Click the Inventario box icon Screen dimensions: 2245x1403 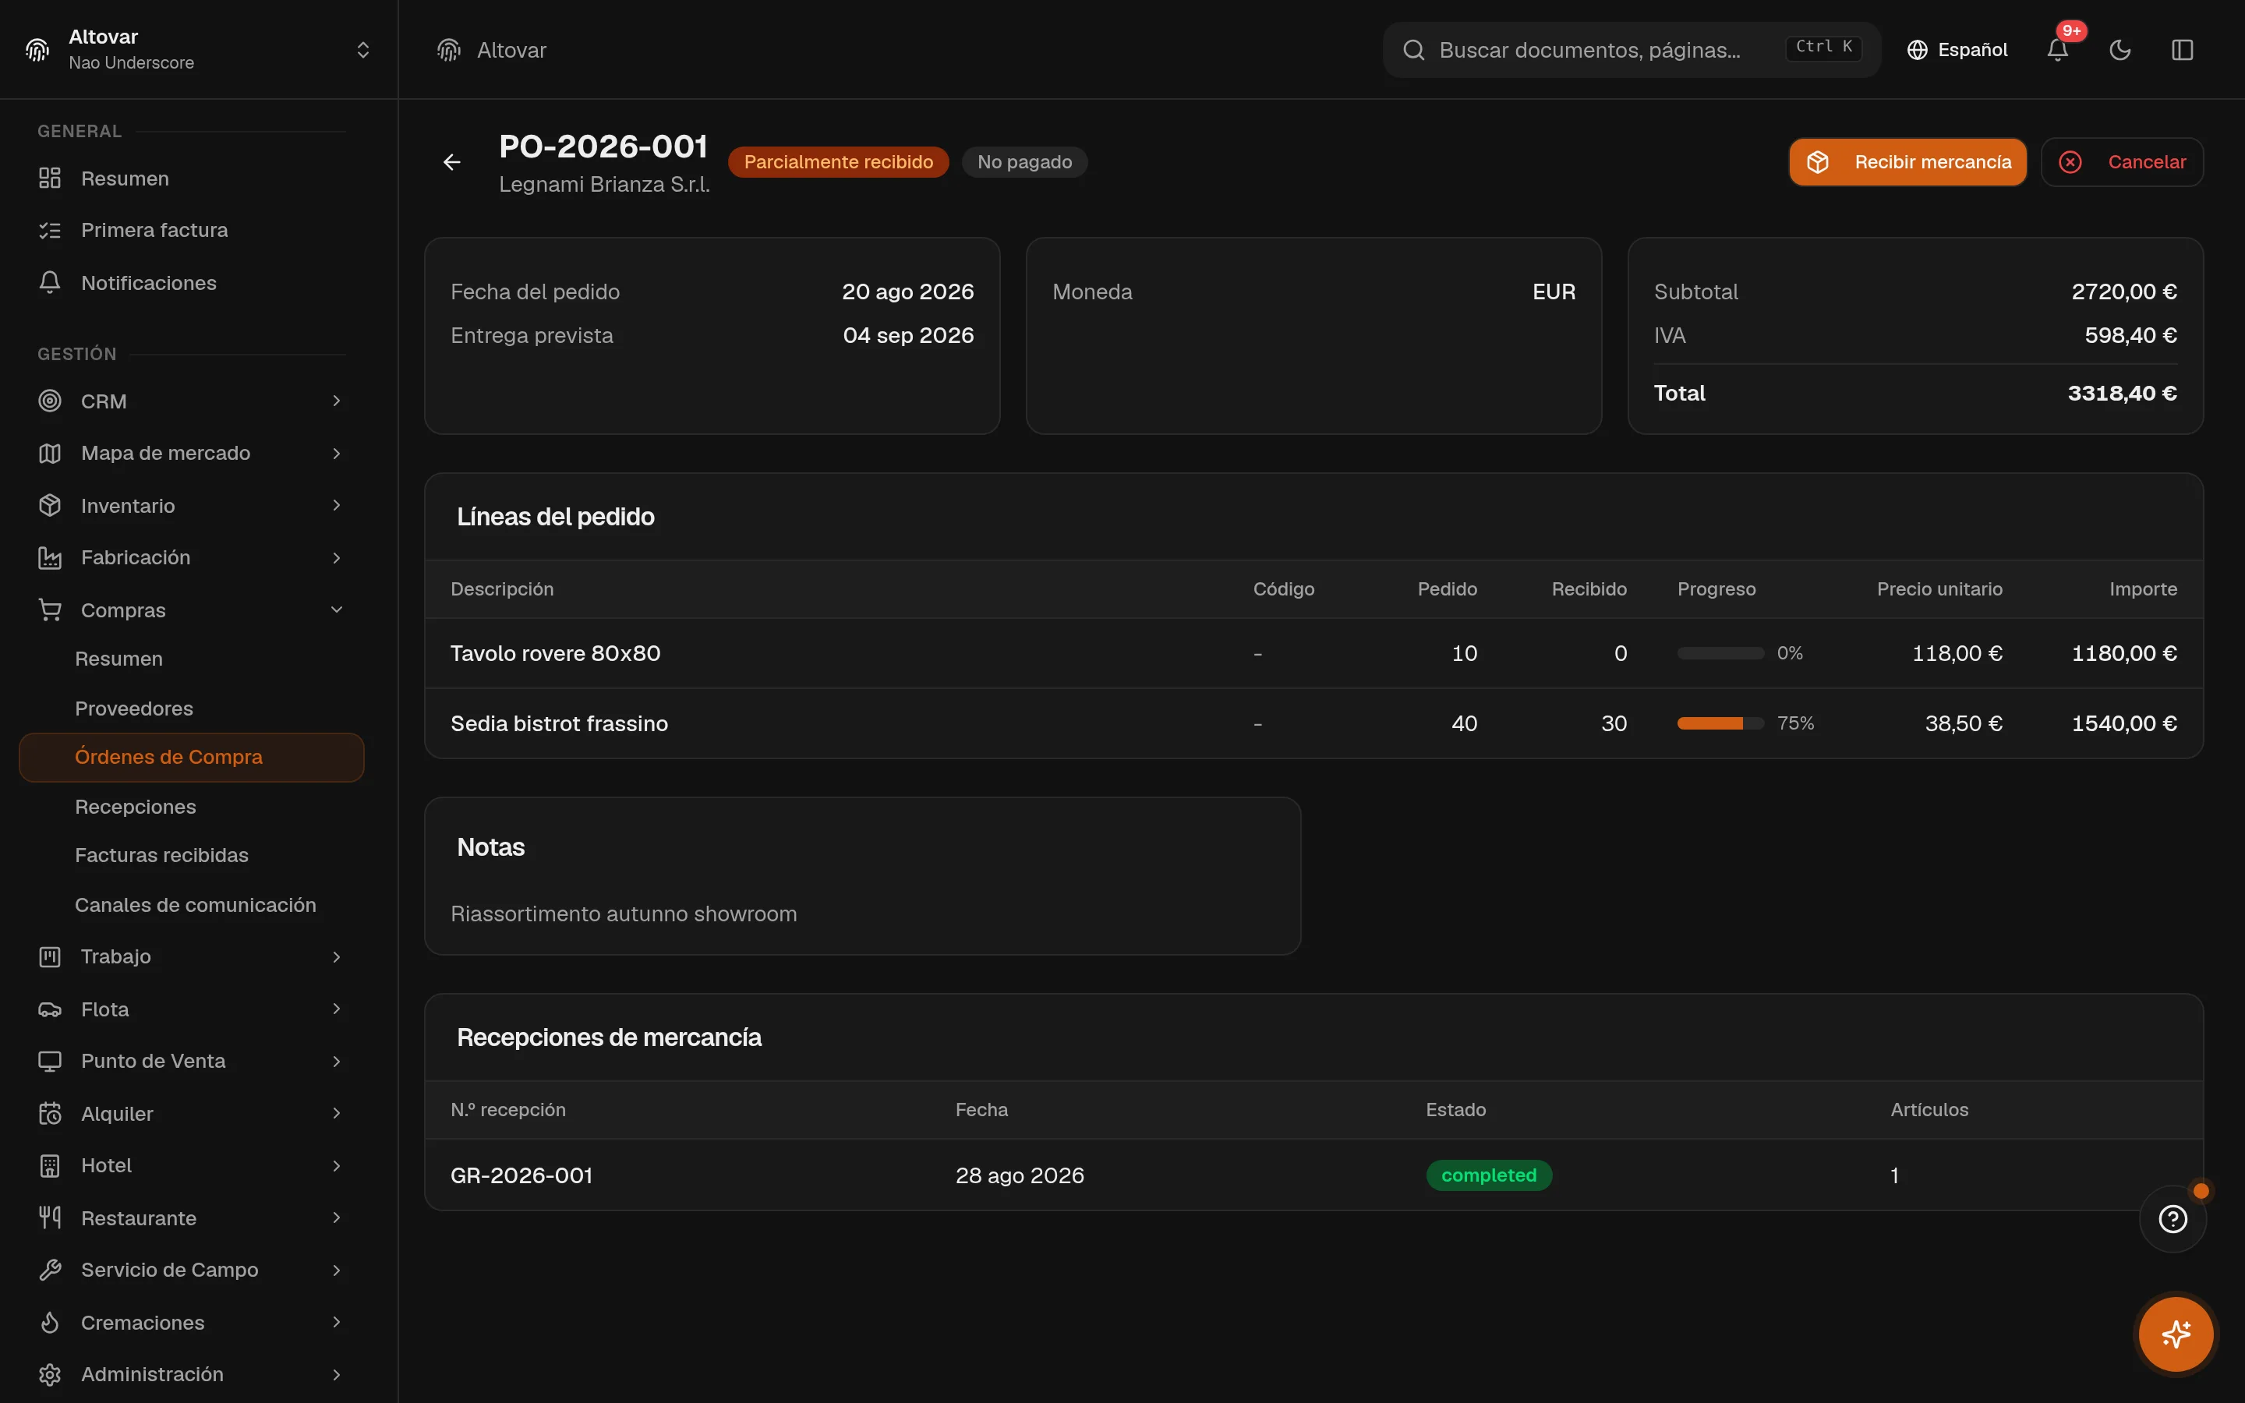click(50, 506)
